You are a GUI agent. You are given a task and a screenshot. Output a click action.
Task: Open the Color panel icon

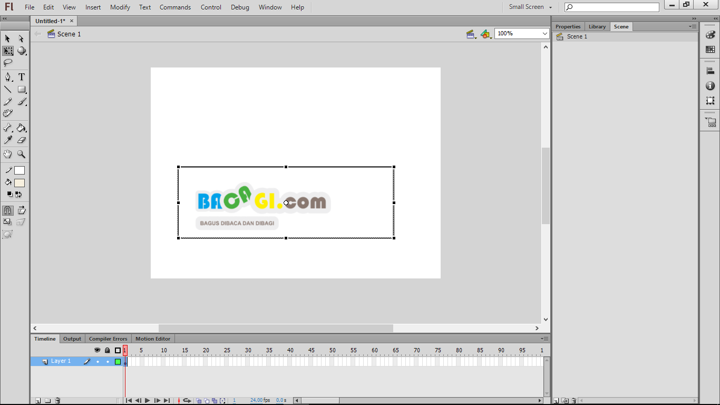tap(710, 34)
